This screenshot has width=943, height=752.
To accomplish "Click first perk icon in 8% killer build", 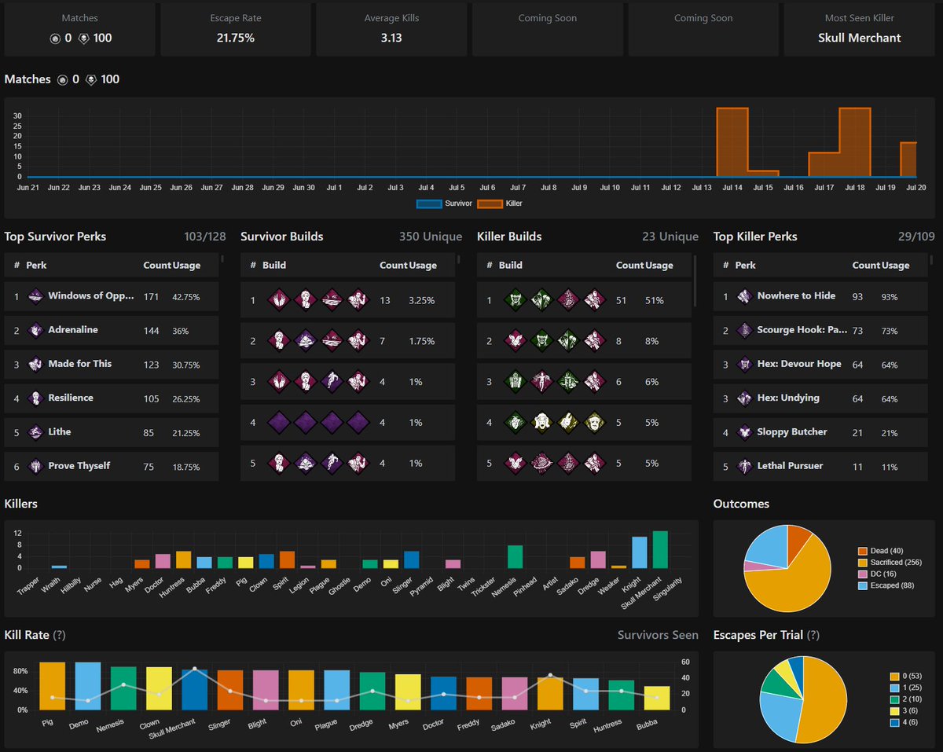I will pyautogui.click(x=515, y=341).
